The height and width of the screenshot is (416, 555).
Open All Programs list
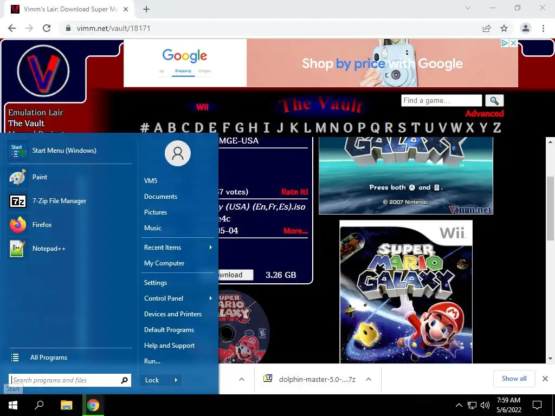70,357
